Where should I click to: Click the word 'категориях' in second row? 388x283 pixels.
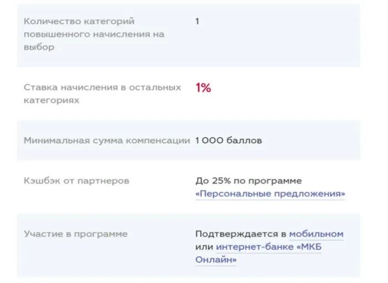pos(52,101)
